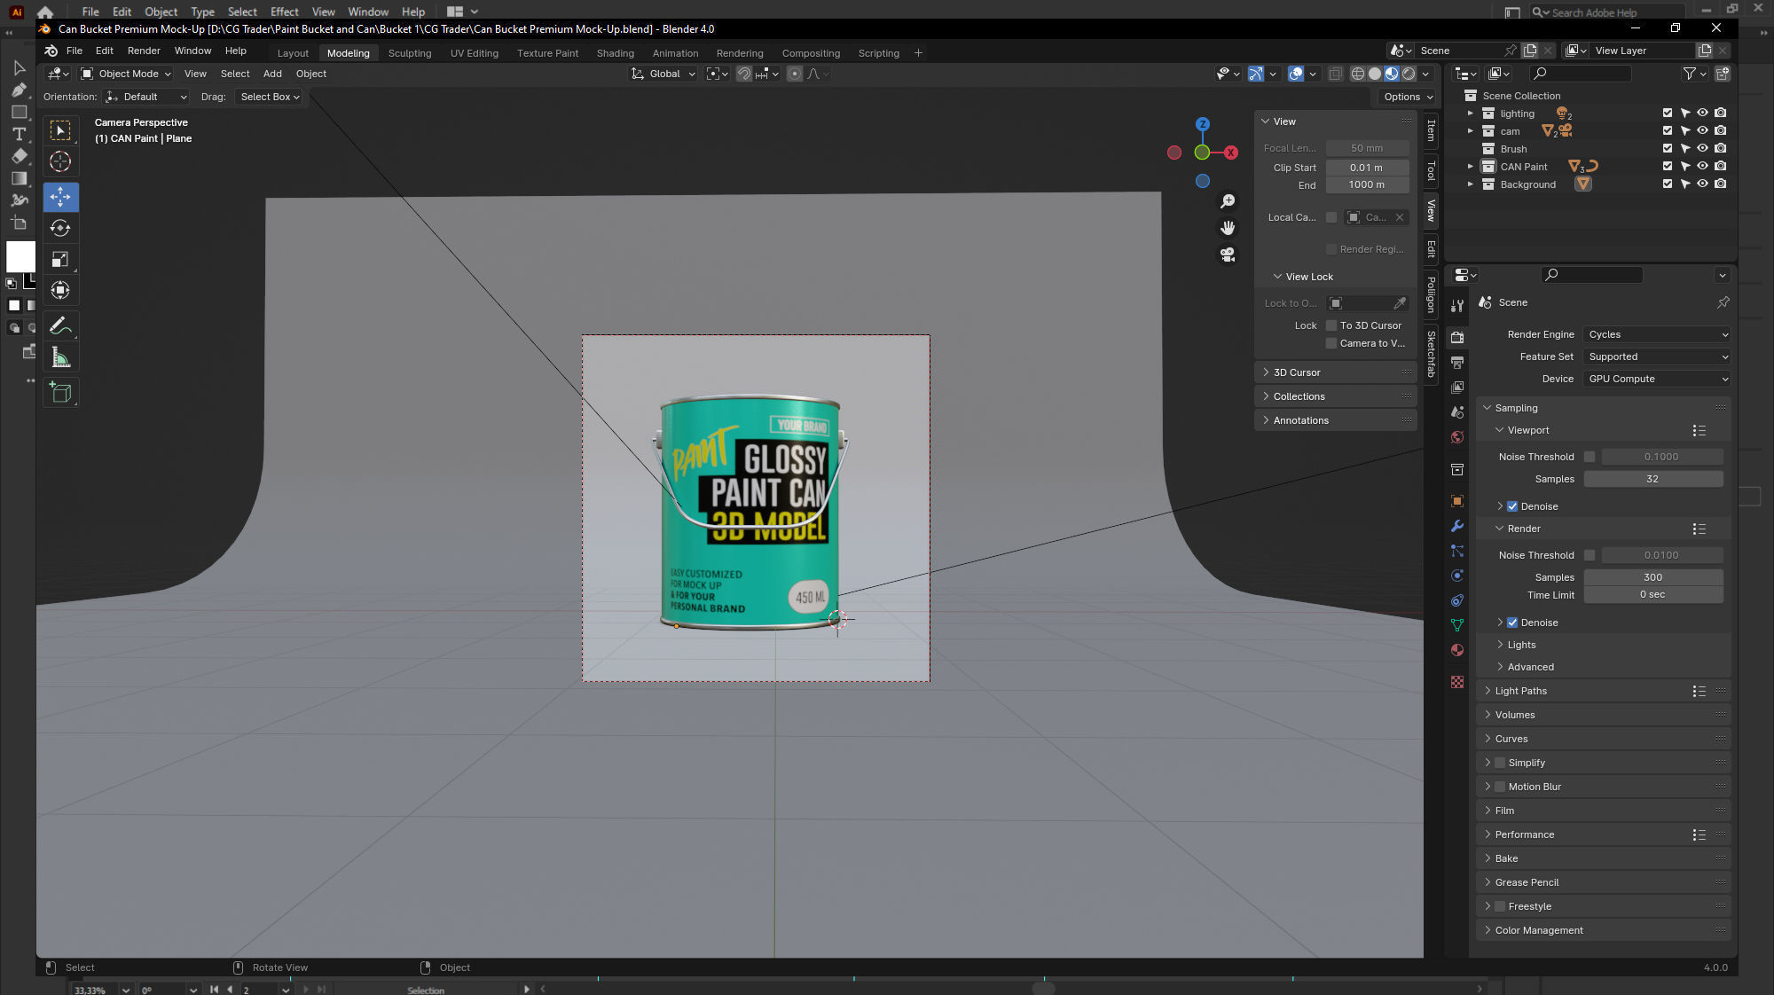Select the Pen tool in Illustrator toolbar
1774x995 pixels.
[19, 90]
